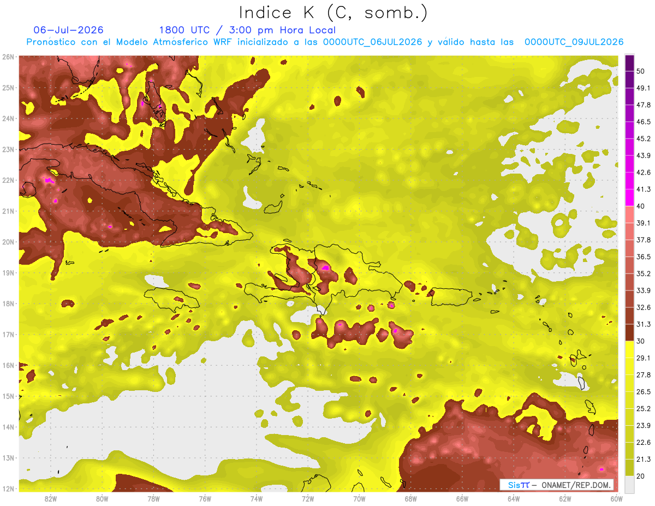Click the "60W" longitude axis label
The height and width of the screenshot is (506, 655).
click(x=616, y=498)
